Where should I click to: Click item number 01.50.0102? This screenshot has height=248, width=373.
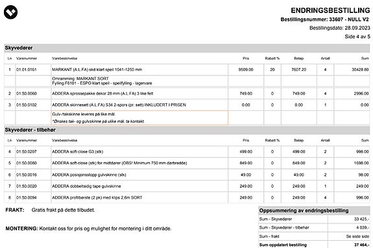[27, 105]
